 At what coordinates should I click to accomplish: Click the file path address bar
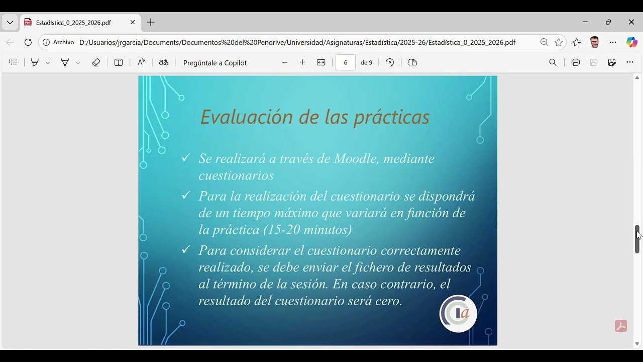pyautogui.click(x=296, y=42)
